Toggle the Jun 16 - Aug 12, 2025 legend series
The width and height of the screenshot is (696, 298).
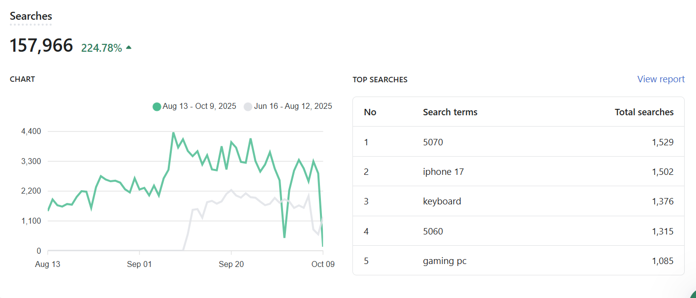pos(288,106)
